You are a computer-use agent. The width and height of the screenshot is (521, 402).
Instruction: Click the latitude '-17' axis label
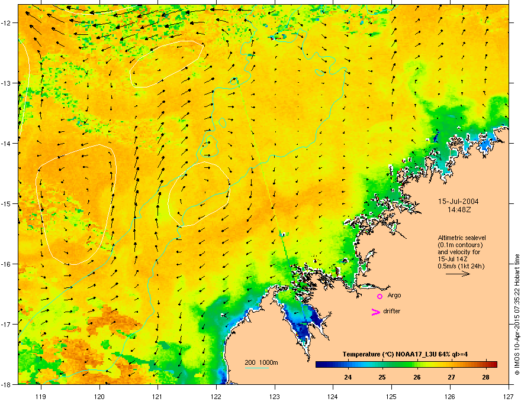pos(7,324)
